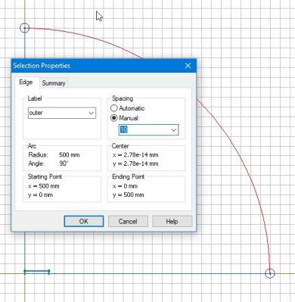295x302 pixels.
Task: Open Help for Selection Properties
Action: tap(172, 221)
